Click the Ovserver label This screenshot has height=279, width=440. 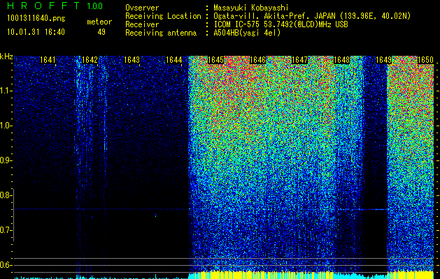click(x=142, y=8)
